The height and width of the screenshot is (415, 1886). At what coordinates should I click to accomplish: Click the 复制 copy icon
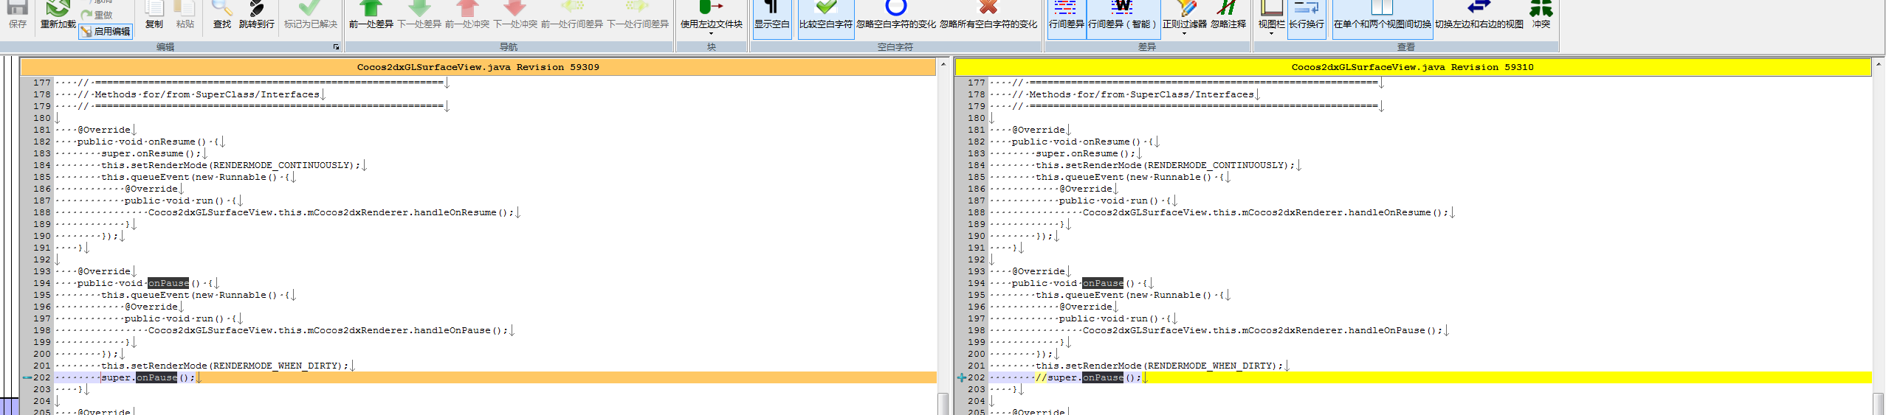point(154,15)
